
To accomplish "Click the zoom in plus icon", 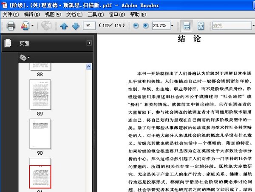I will pos(146,26).
